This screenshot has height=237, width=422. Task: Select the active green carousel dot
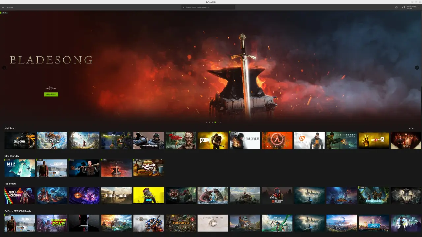[215, 122]
